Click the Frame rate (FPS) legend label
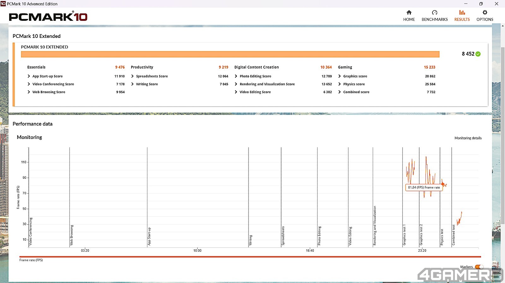Screen dimensions: 505x283 tap(31, 260)
